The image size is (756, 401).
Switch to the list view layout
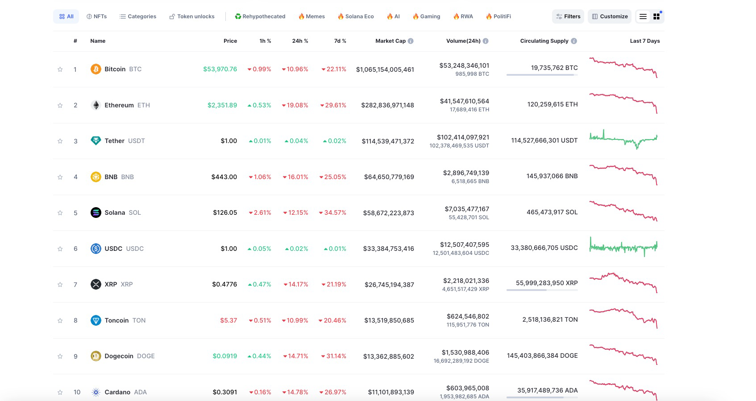pyautogui.click(x=643, y=16)
